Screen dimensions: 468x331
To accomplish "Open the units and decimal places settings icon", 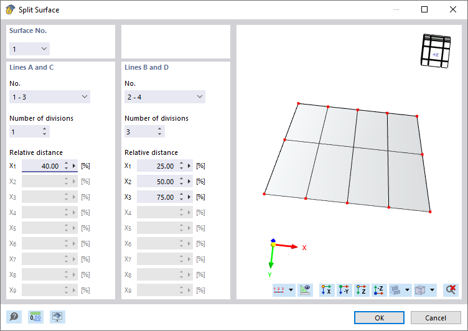I will [35, 317].
